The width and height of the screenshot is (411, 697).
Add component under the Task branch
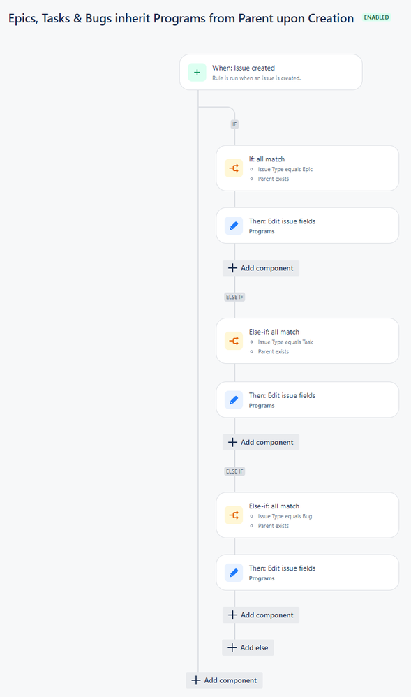pyautogui.click(x=261, y=442)
